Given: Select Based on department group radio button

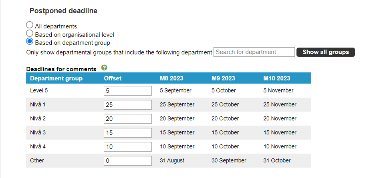Looking at the screenshot, I should (29, 41).
